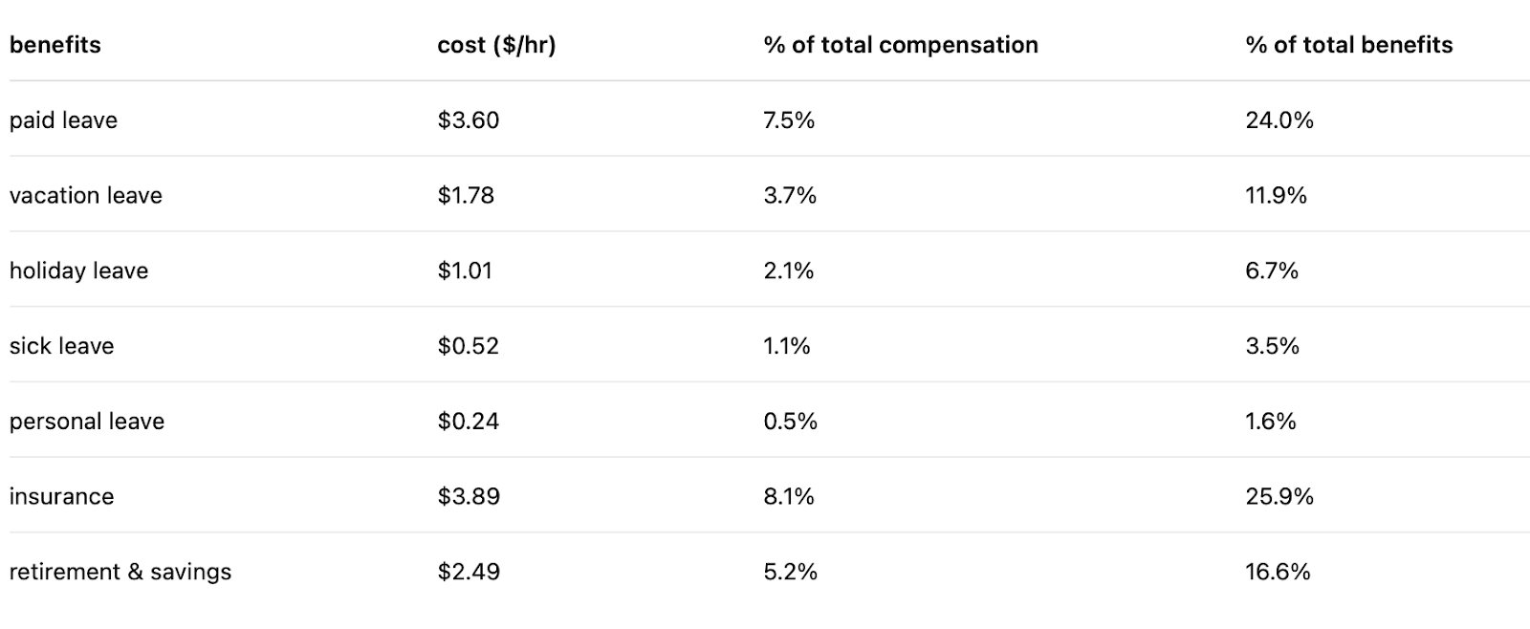The height and width of the screenshot is (629, 1530).
Task: Click the 'cost ($/hr)' column header
Action: click(x=496, y=45)
